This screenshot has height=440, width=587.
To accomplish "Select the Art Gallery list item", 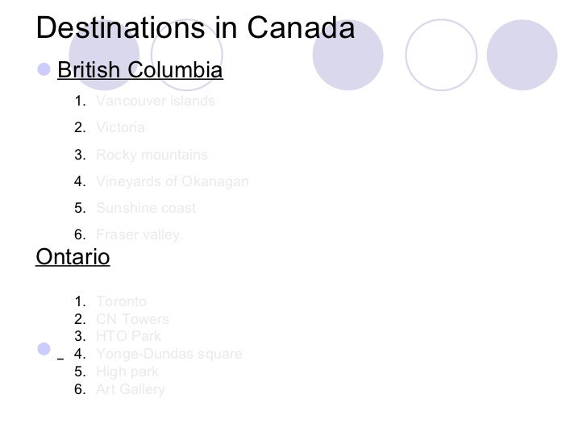I will pyautogui.click(x=131, y=389).
